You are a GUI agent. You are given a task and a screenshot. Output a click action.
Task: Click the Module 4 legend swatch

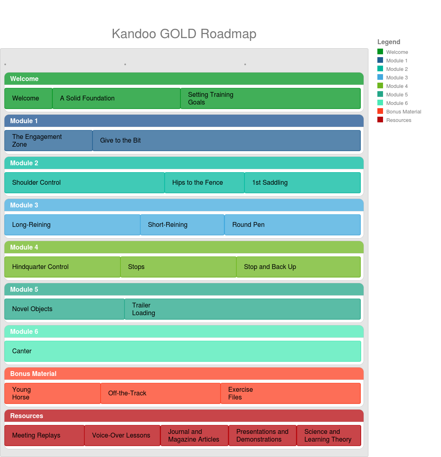click(380, 86)
